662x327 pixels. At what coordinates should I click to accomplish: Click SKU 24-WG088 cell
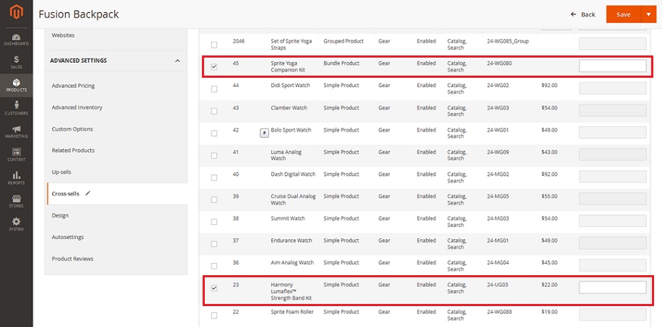point(498,312)
